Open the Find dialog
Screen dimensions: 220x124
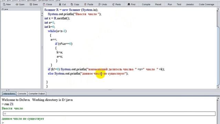[131, 4]
